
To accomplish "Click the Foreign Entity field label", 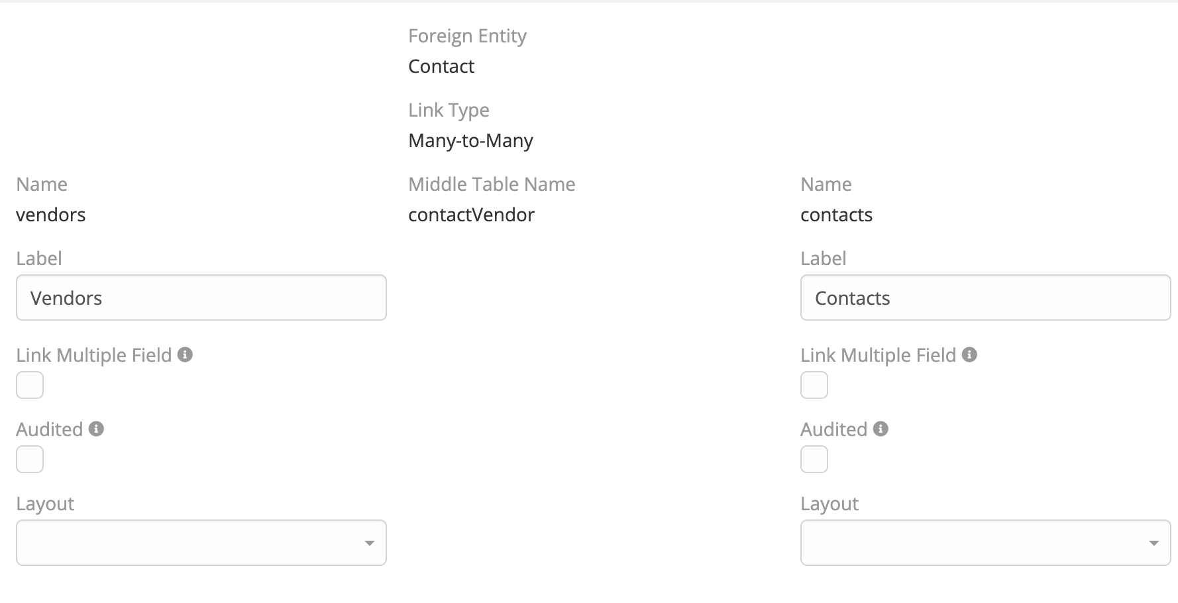I will click(467, 36).
